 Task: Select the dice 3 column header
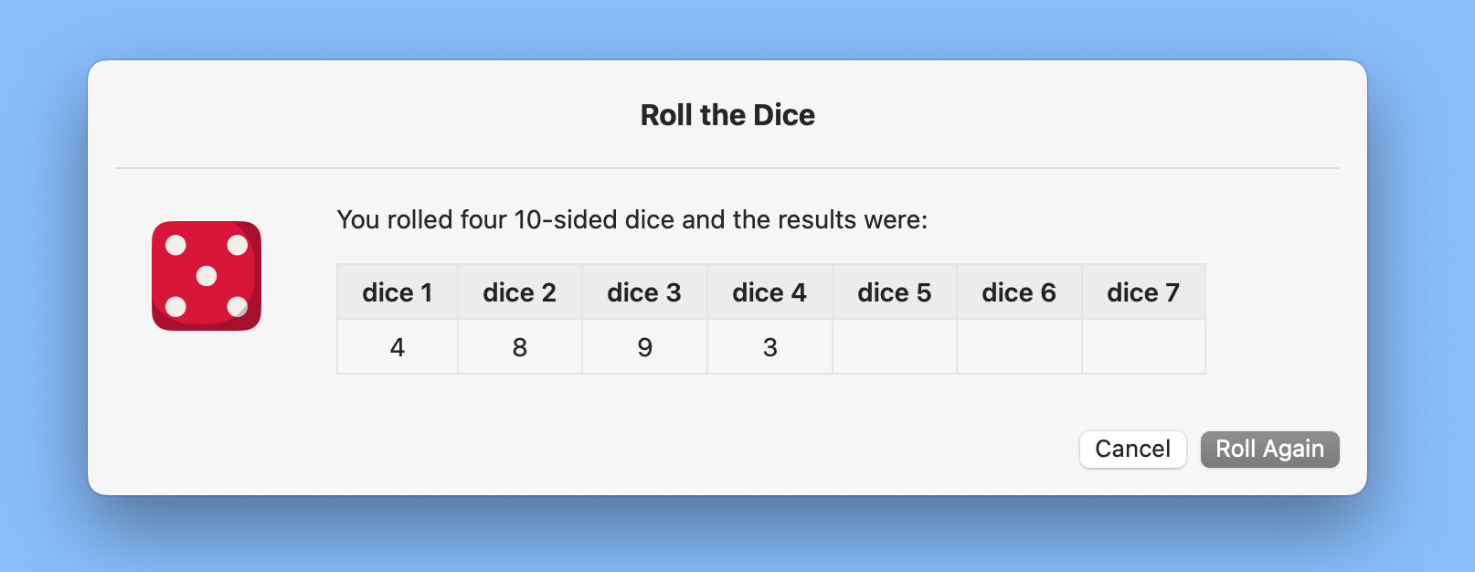click(x=644, y=292)
